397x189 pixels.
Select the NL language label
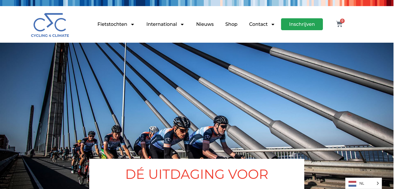coord(362,183)
